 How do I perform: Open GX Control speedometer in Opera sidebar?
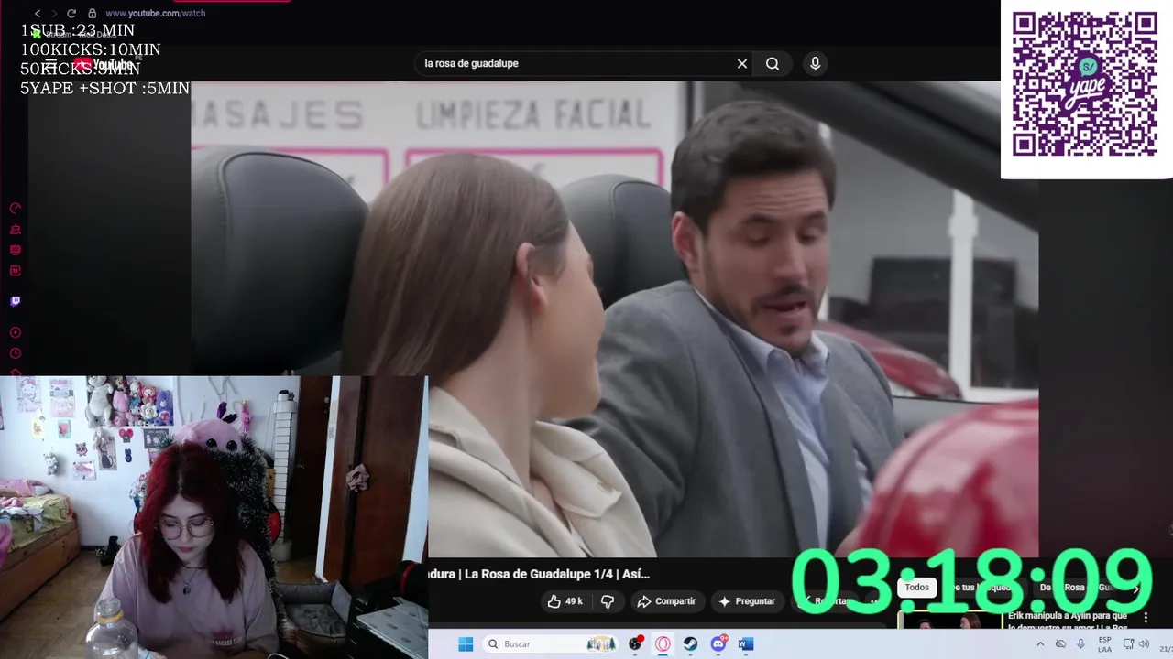[x=15, y=209]
